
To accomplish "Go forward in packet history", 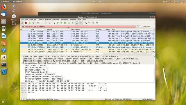I will click(61, 23).
